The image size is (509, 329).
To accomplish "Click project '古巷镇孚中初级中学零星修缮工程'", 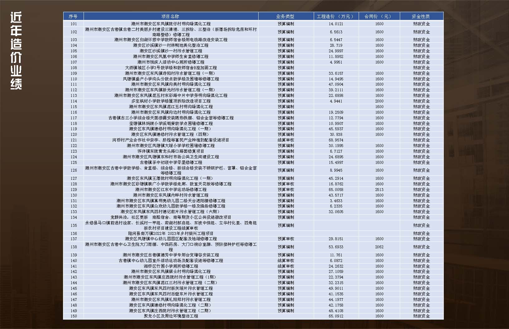I will tap(171, 162).
